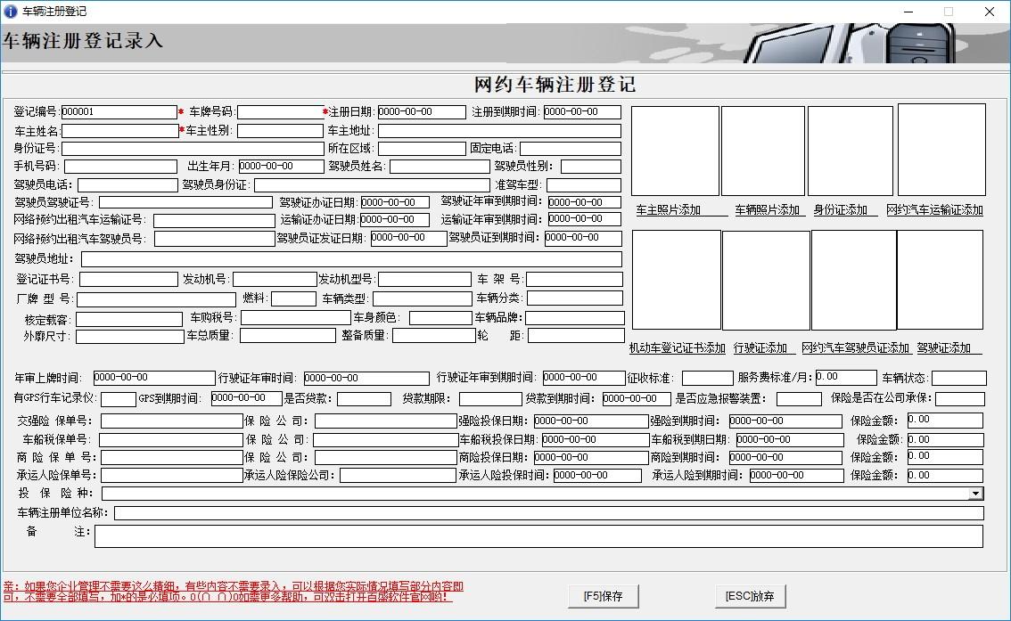Select the 身份证 photo box
1011x621 pixels.
(850, 151)
